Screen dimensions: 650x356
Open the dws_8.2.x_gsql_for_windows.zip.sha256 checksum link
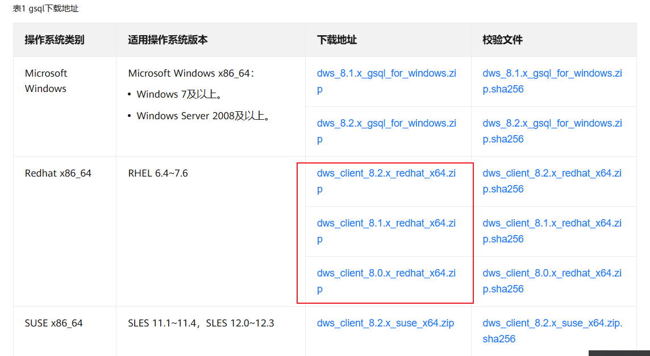pyautogui.click(x=552, y=131)
